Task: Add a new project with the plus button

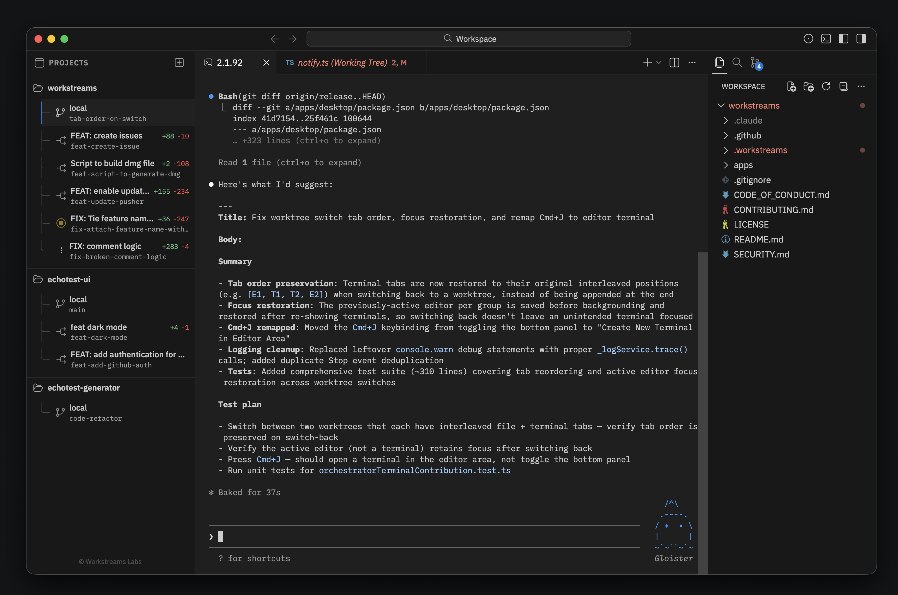Action: point(179,62)
